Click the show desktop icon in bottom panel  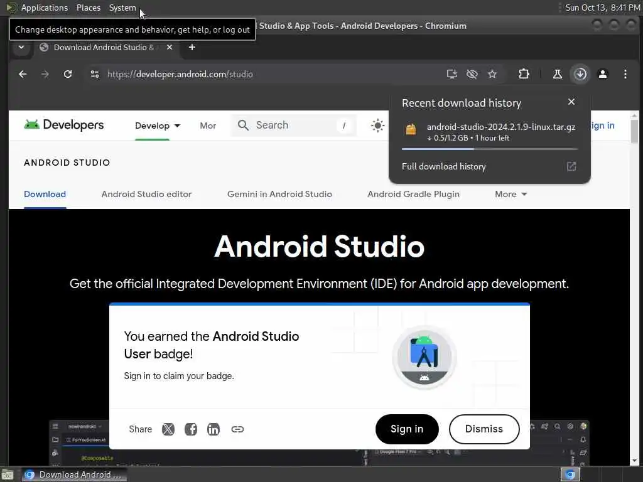(x=8, y=474)
